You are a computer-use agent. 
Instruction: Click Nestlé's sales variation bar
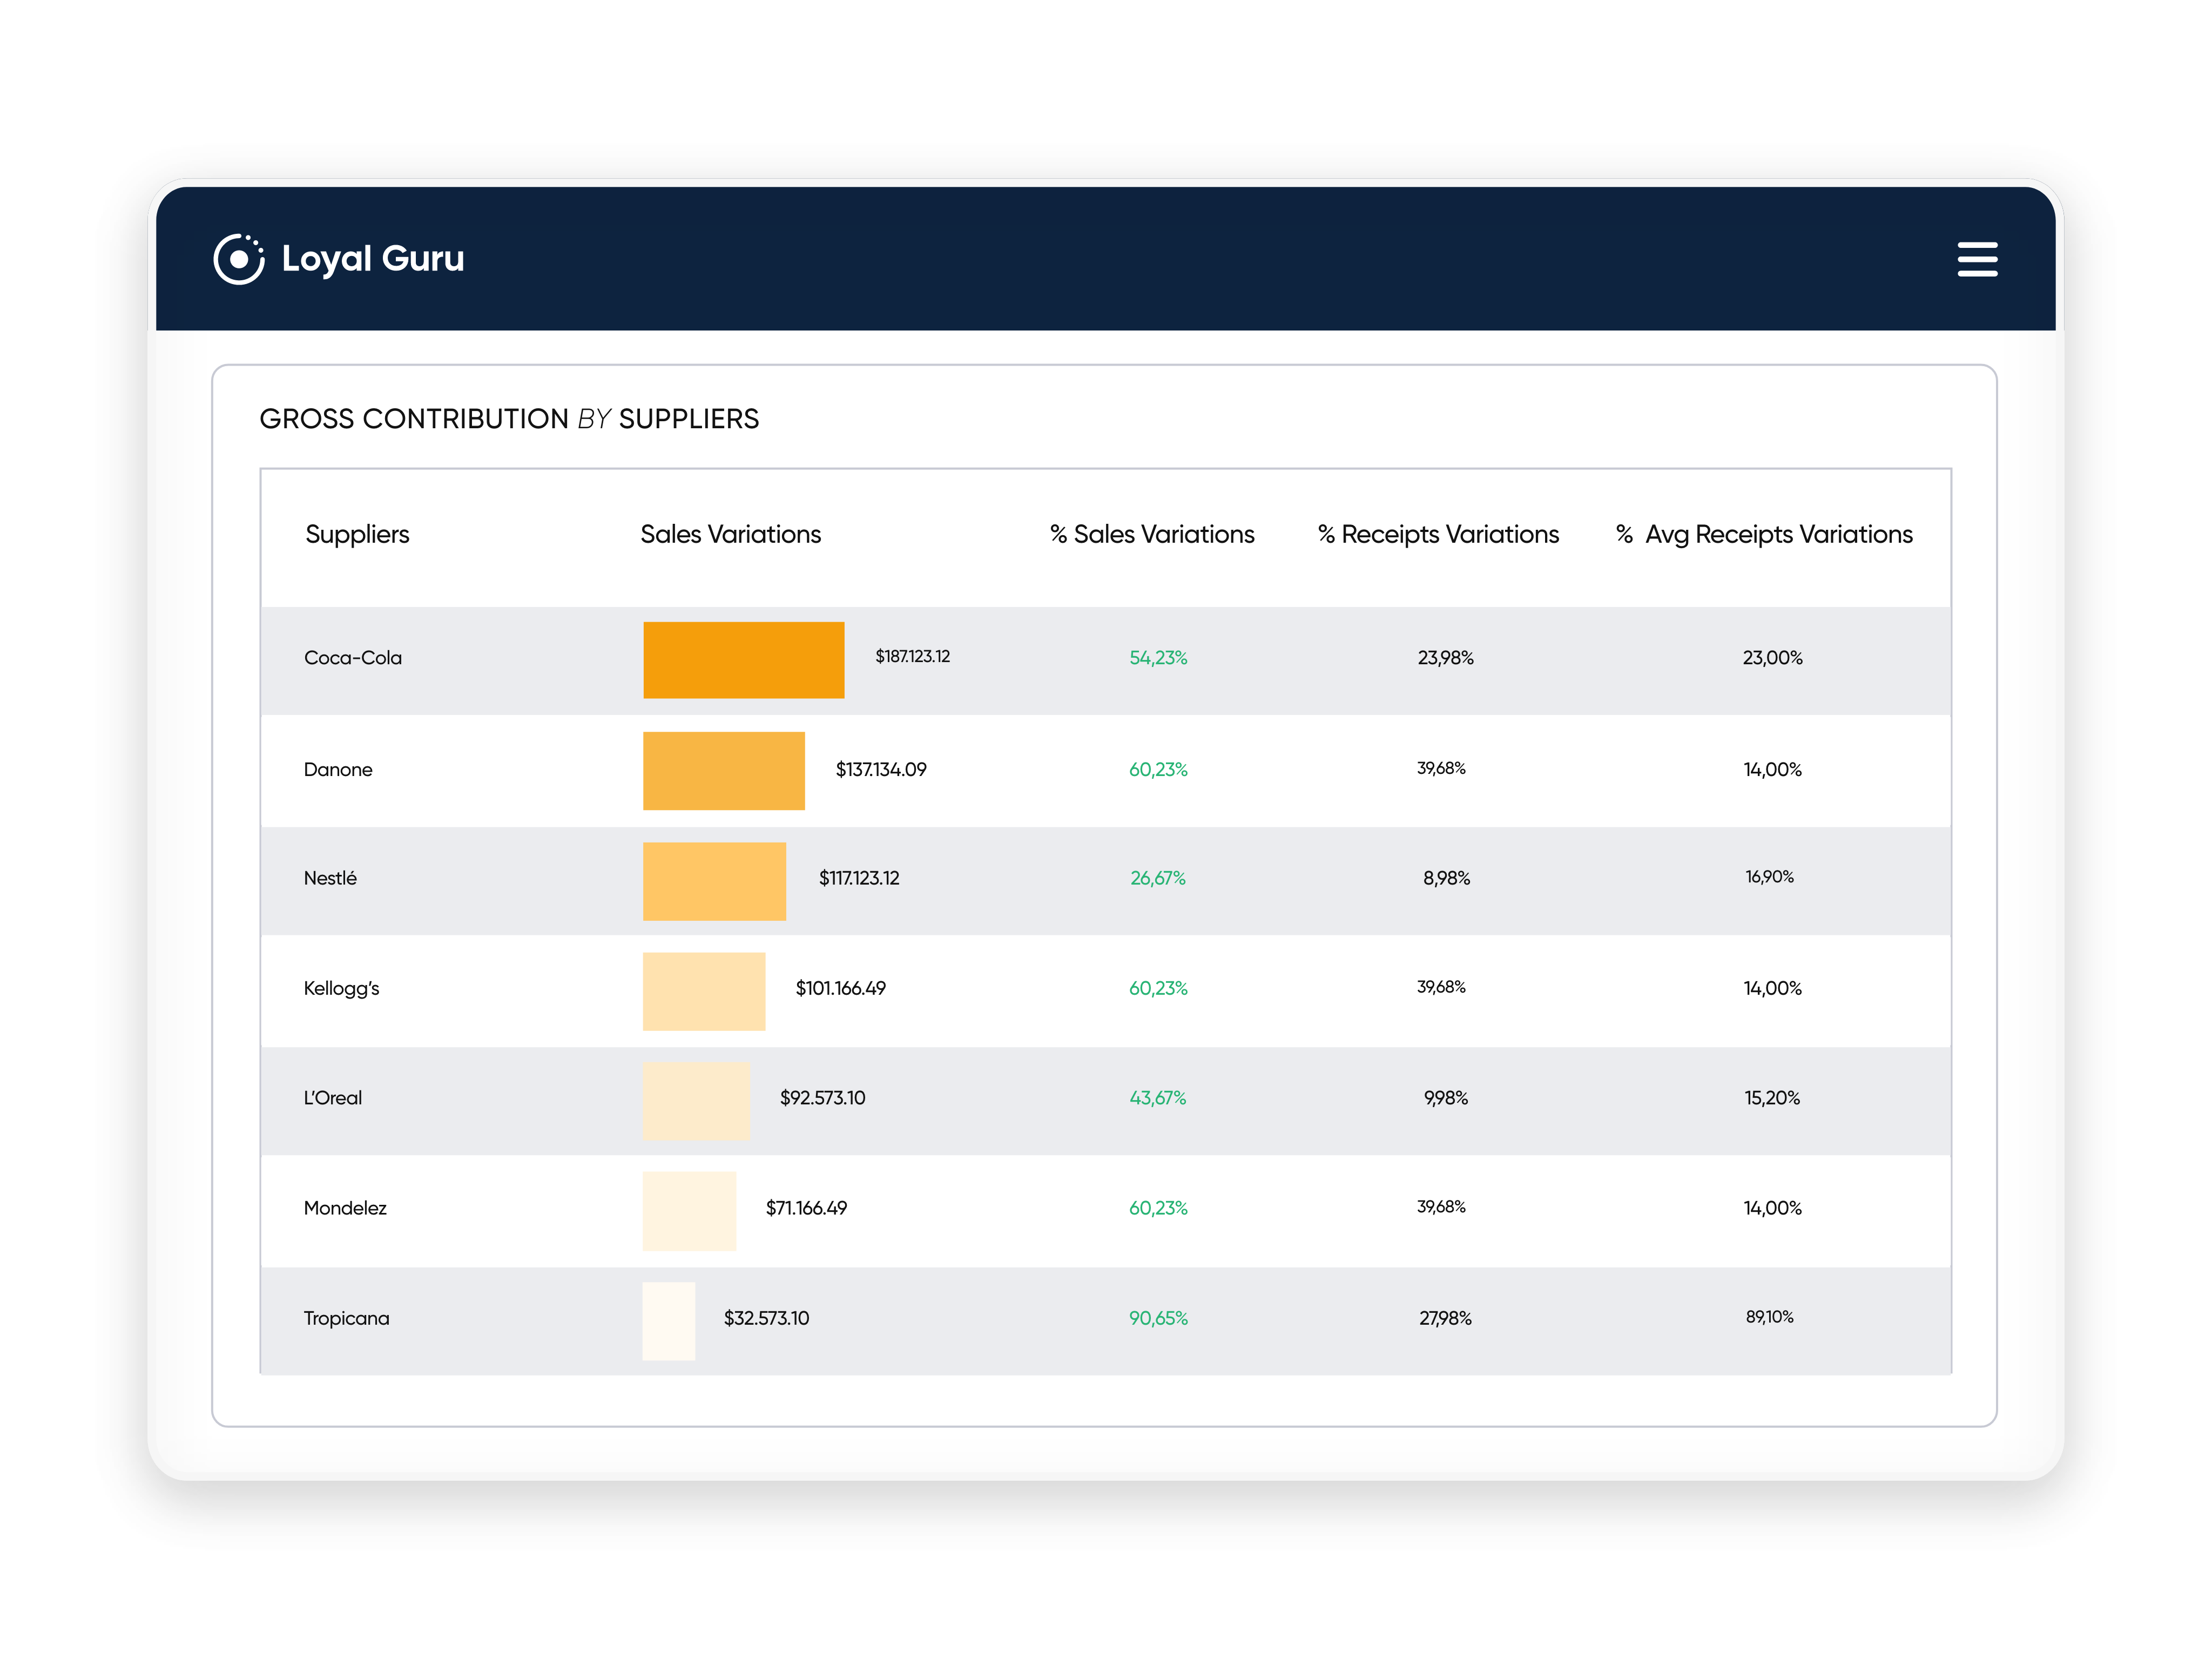(715, 880)
